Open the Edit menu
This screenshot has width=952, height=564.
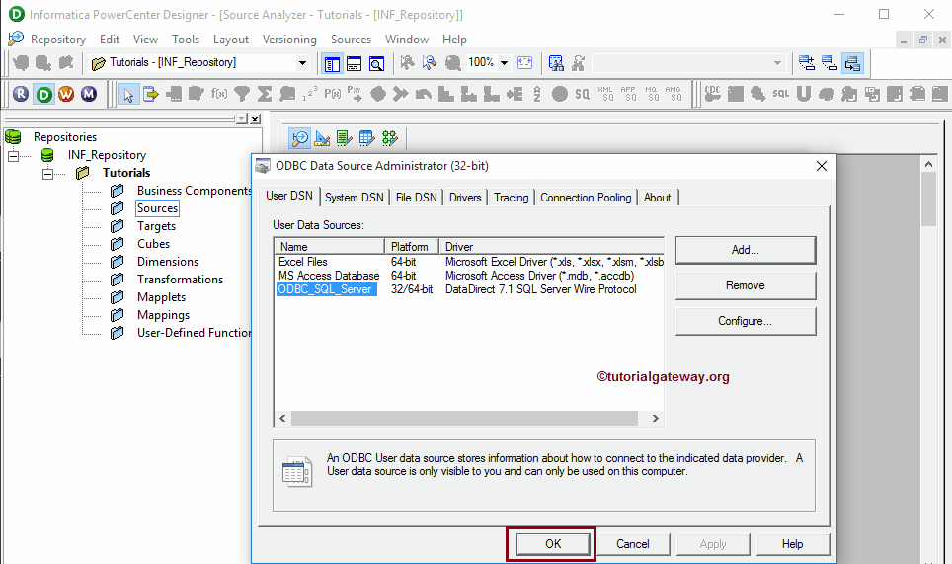110,40
